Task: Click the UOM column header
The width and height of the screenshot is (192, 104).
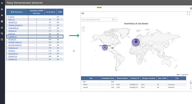Action: [60, 12]
